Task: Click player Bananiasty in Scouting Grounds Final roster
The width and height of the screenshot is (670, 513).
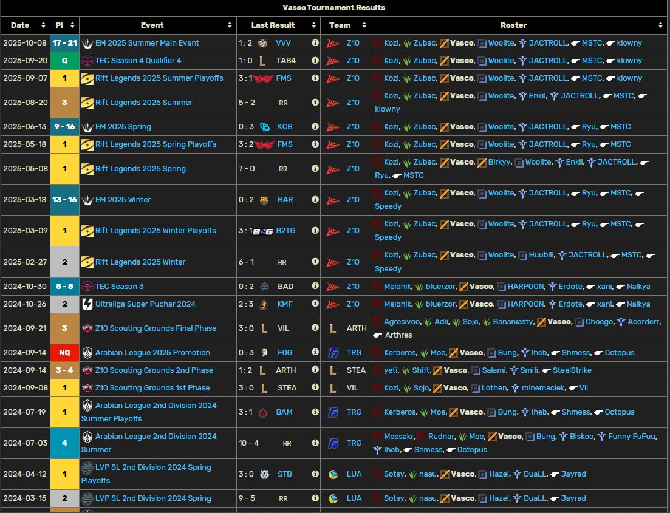Action: [x=513, y=321]
